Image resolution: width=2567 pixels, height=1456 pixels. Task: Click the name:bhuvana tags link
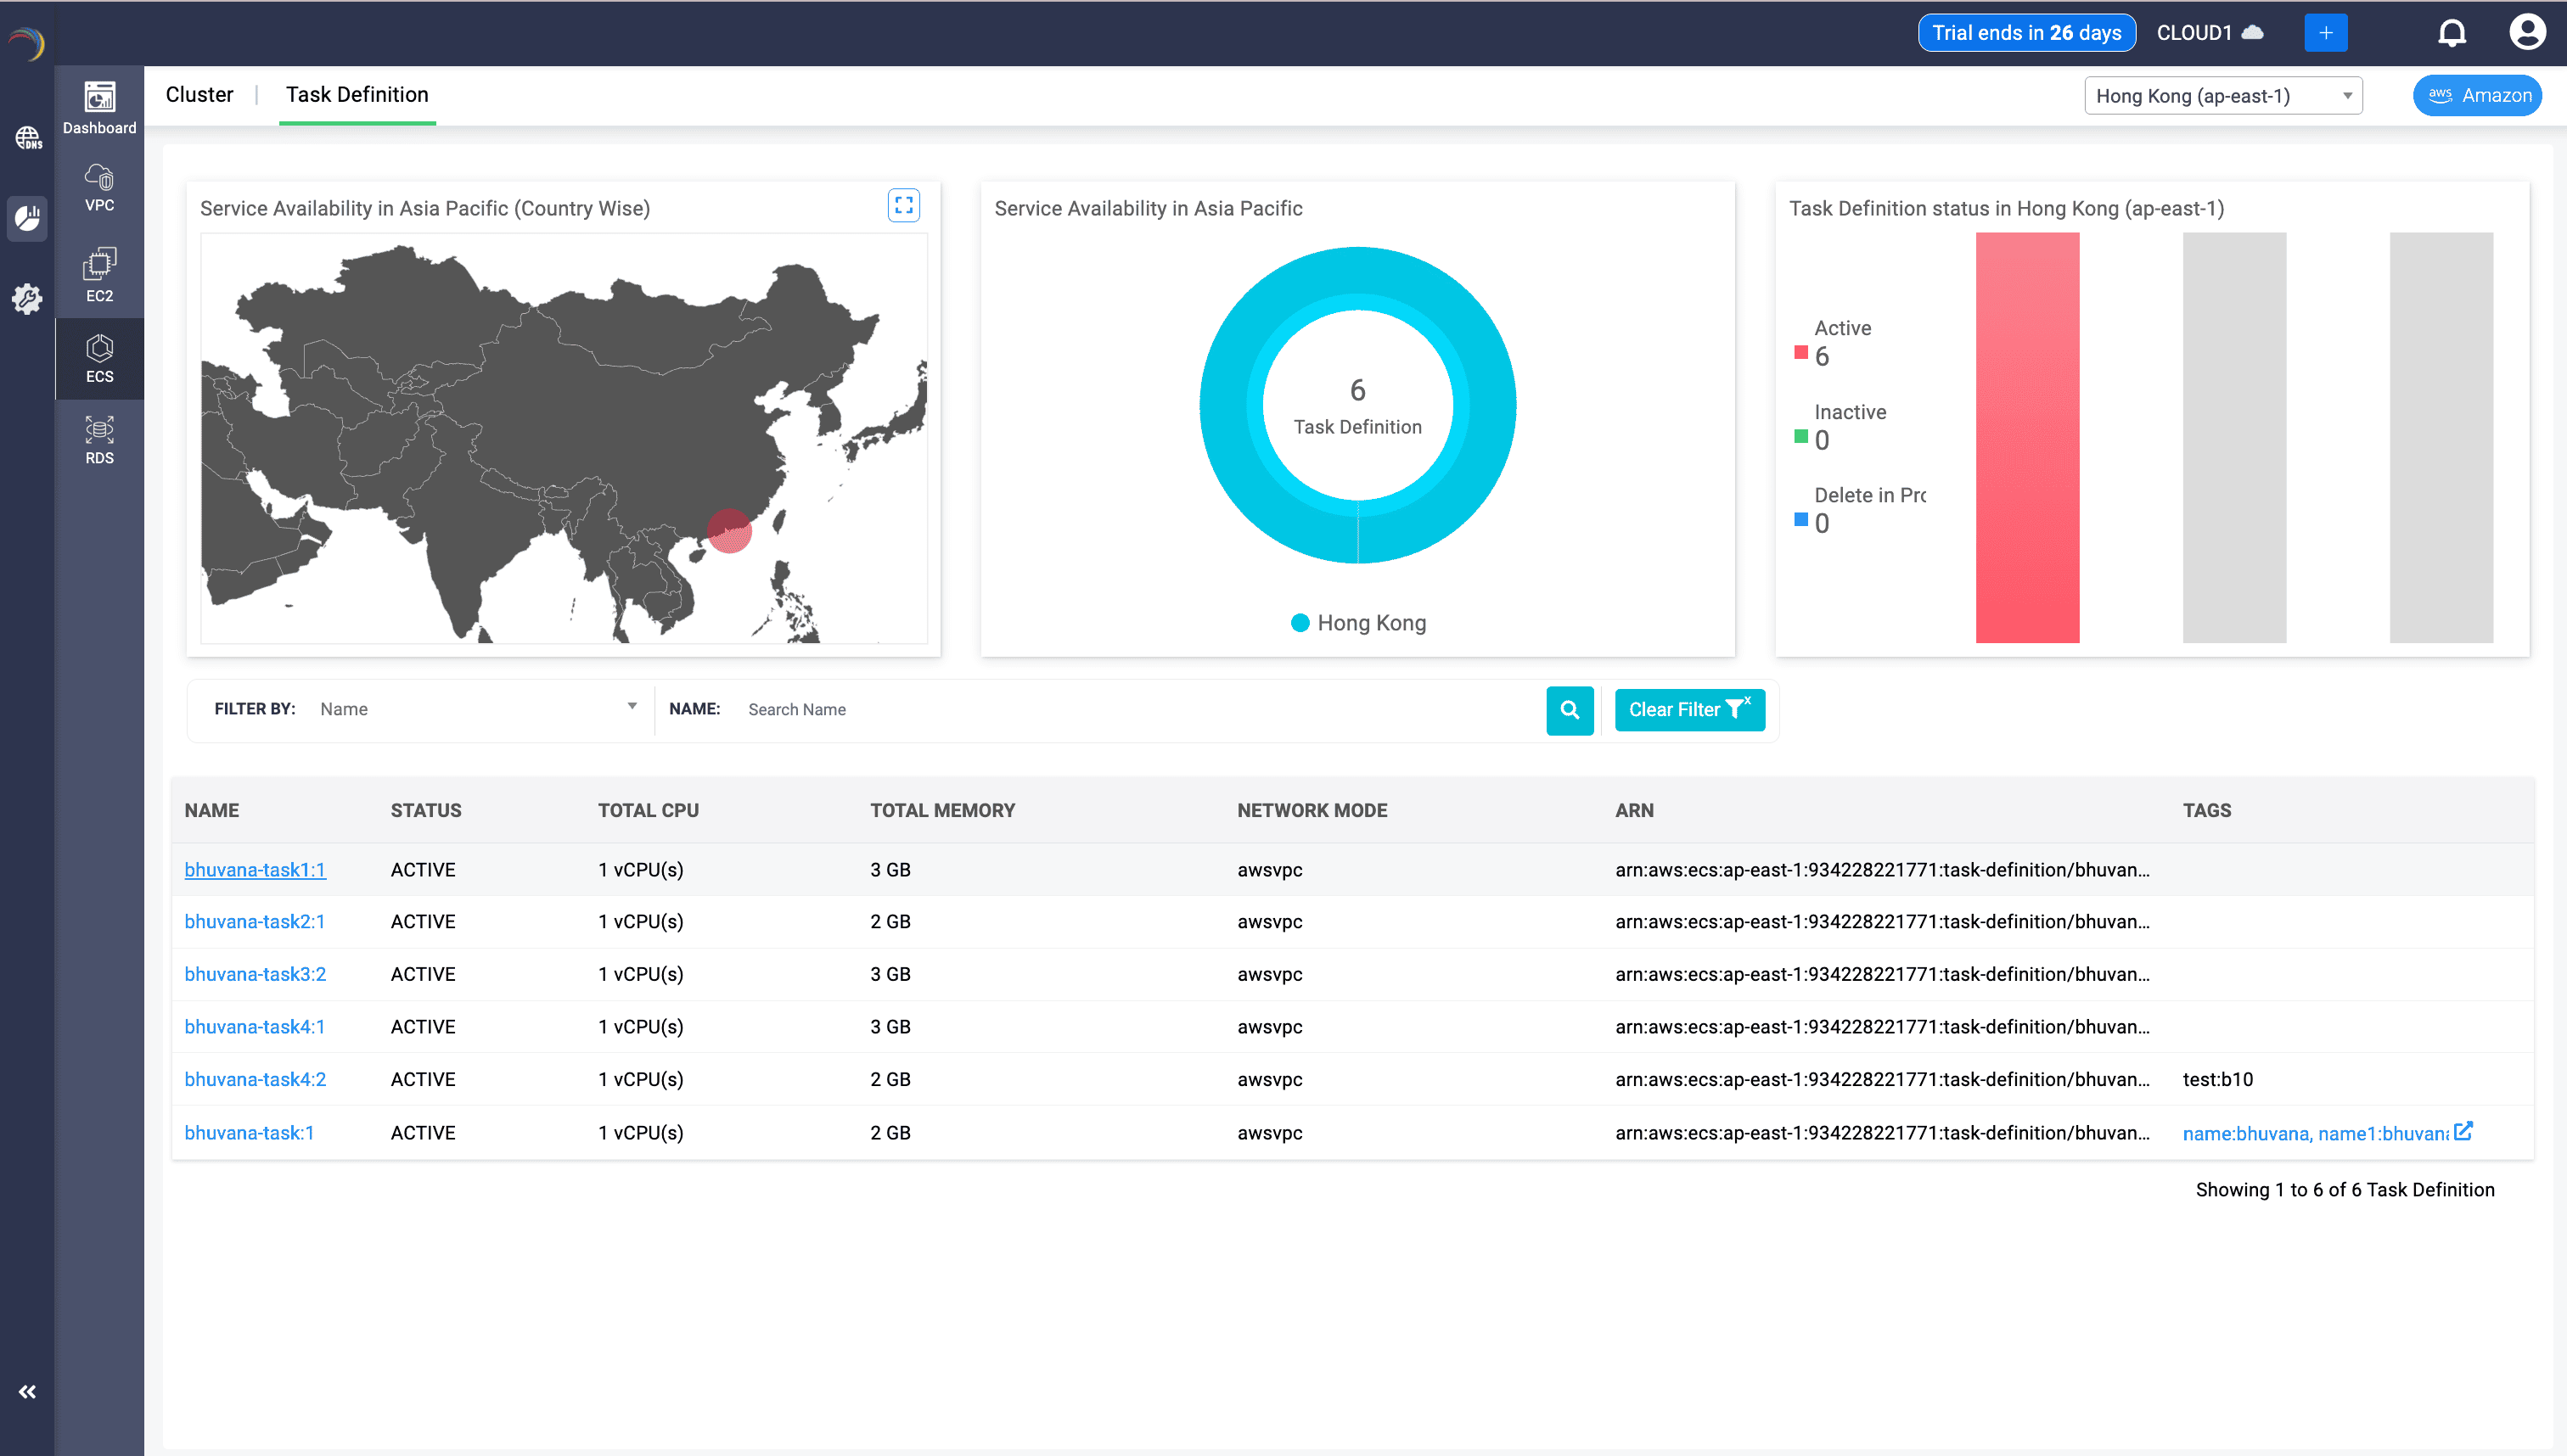(x=2315, y=1133)
